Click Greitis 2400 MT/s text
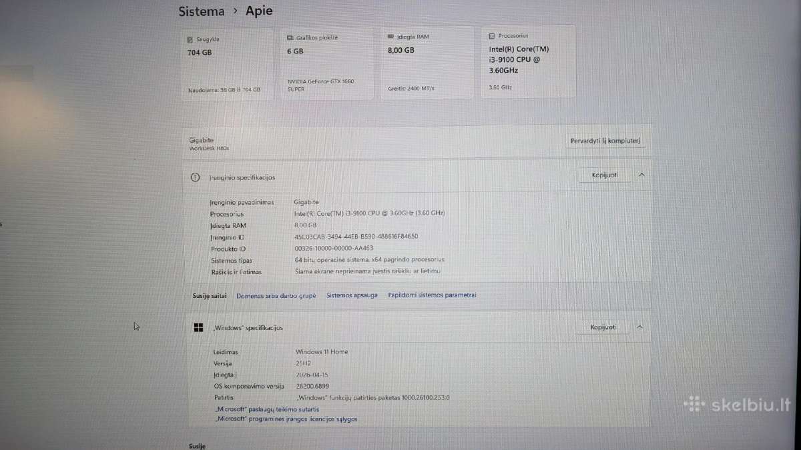The height and width of the screenshot is (450, 801). (x=411, y=88)
